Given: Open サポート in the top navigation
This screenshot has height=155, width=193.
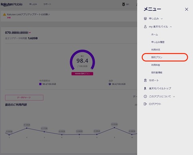Looking at the screenshot, I should click(x=47, y=4).
